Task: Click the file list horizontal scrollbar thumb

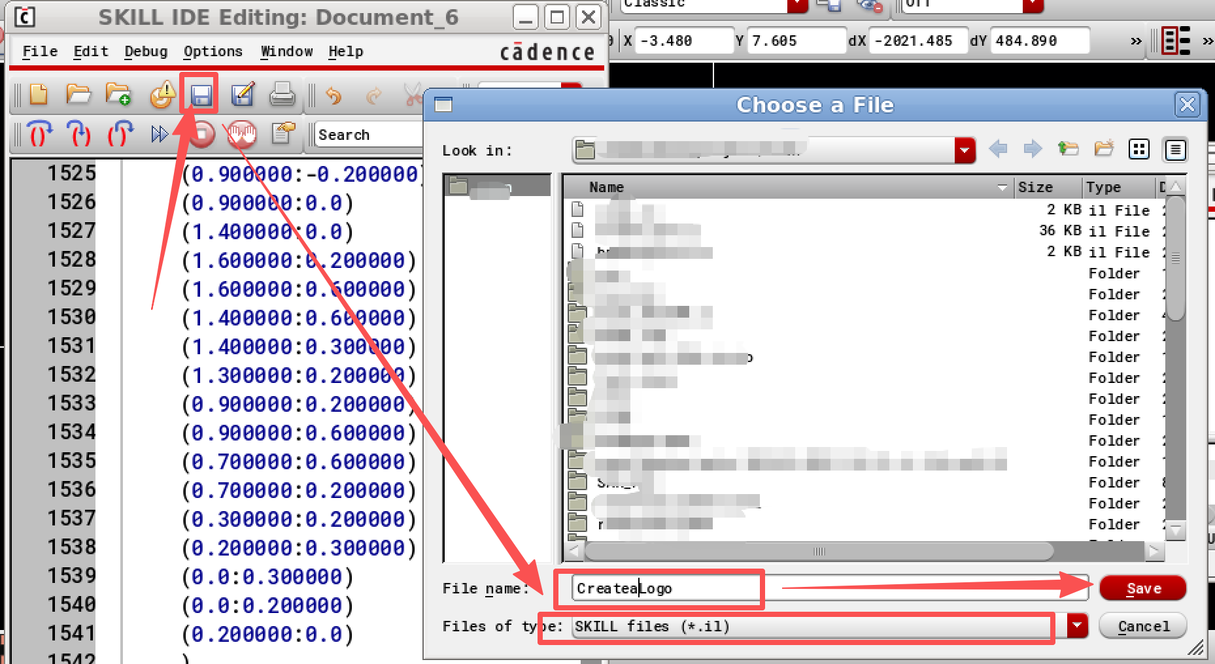Action: click(819, 551)
